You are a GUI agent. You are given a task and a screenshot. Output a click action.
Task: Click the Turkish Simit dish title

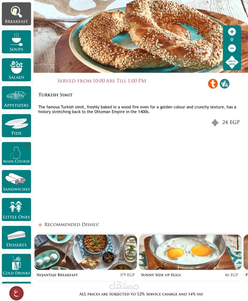[56, 95]
